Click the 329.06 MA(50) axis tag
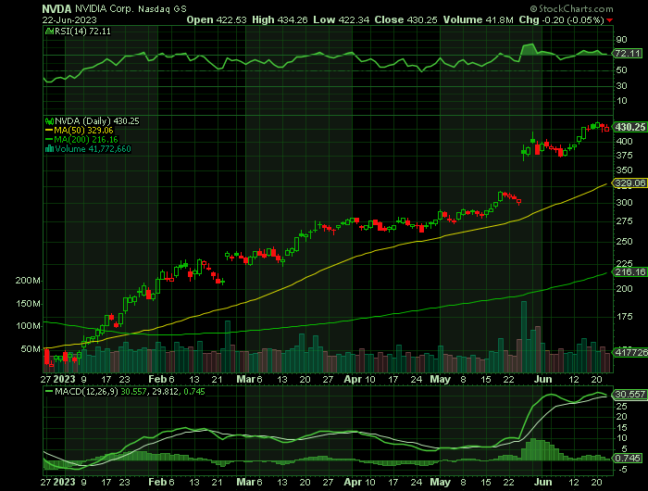Viewport: 648px width, 491px height. pyautogui.click(x=629, y=183)
